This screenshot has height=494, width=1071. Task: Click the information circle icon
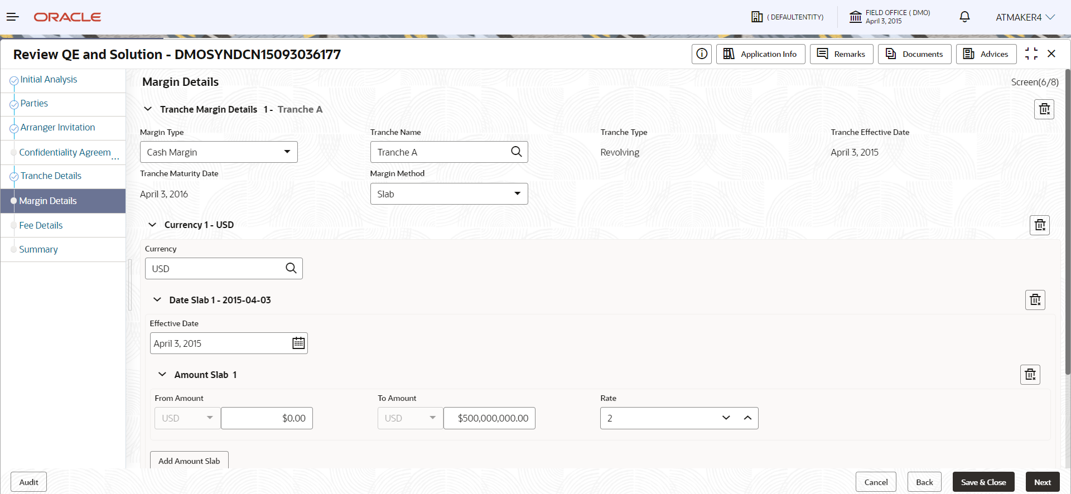(x=702, y=54)
